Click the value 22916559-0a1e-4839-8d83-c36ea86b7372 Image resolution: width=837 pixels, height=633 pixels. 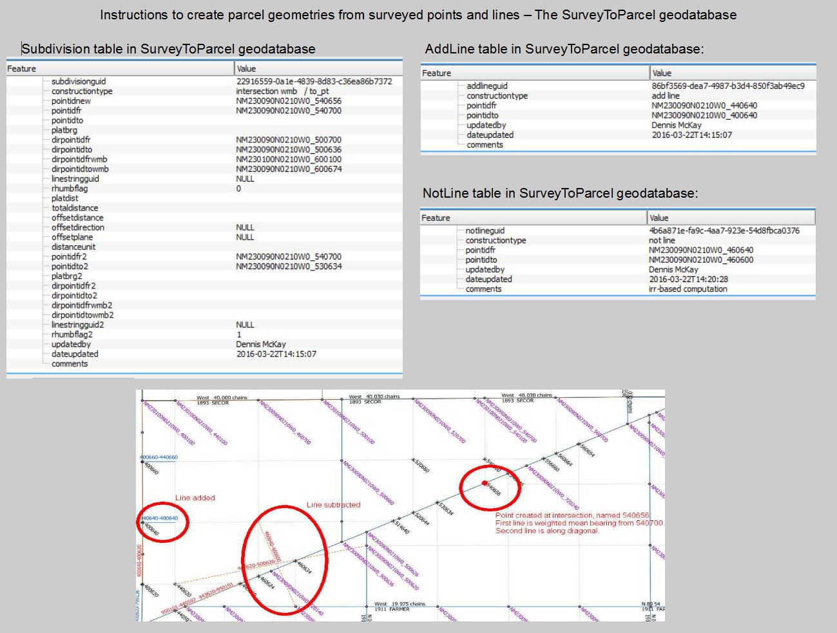point(314,81)
